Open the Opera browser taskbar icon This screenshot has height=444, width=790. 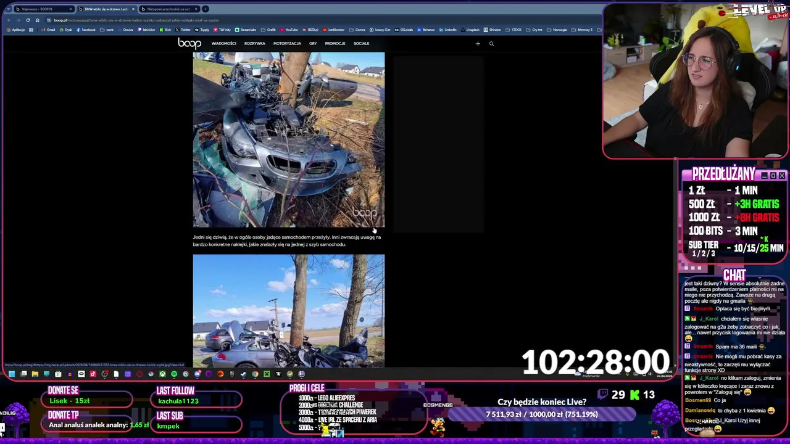click(x=139, y=374)
